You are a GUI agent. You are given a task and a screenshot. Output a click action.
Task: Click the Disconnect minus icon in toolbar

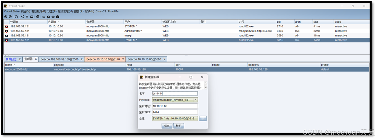(10, 17)
